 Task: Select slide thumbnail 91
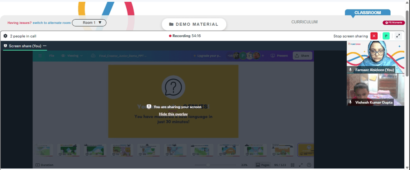click(202, 150)
